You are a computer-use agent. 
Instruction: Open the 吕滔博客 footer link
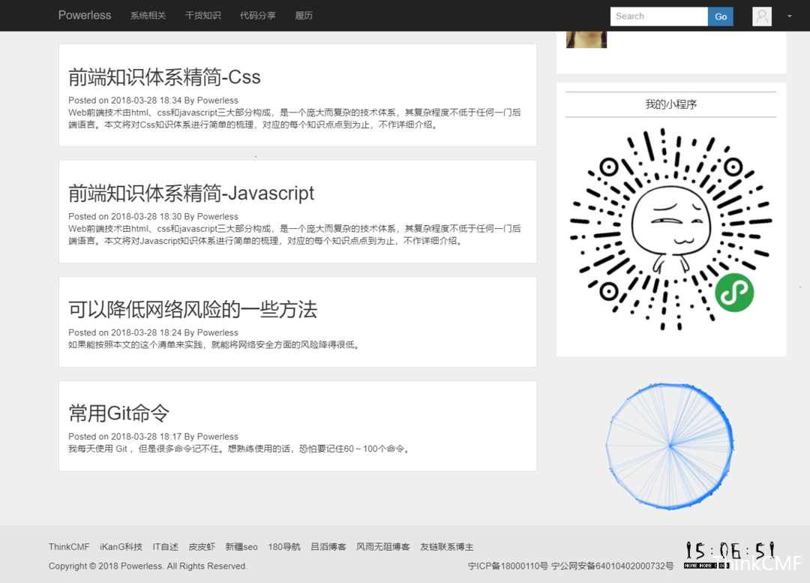pos(328,547)
